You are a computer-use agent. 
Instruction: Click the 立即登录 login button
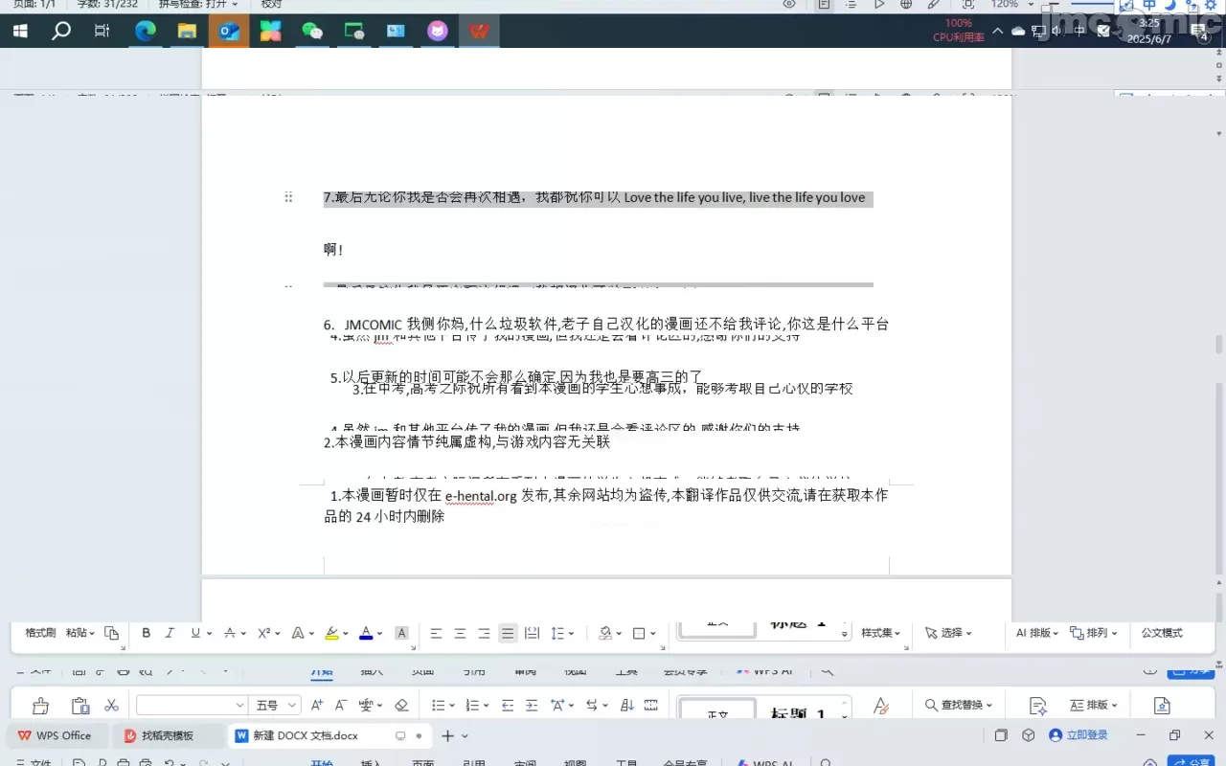[x=1078, y=735]
